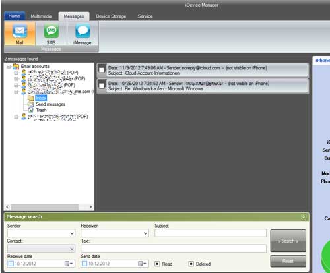Image resolution: width=330 pixels, height=273 pixels.
Task: Open the Mail messages view
Action: [x=20, y=34]
